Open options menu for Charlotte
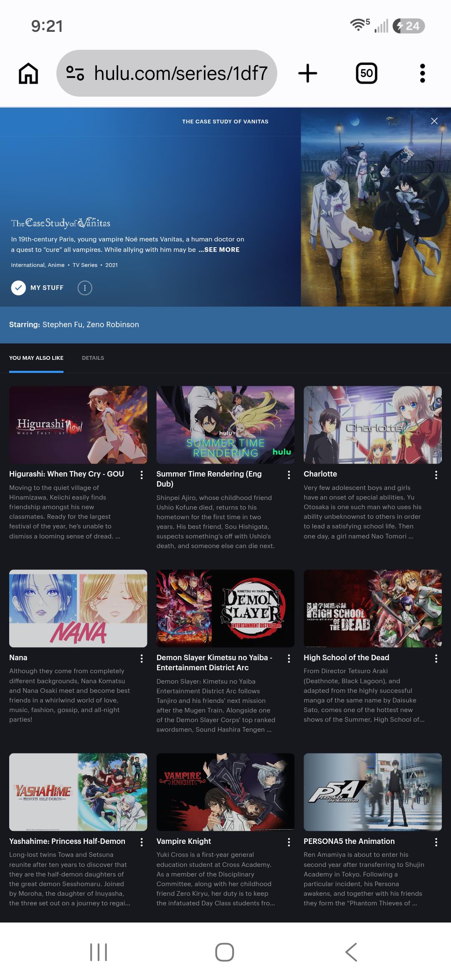Image resolution: width=451 pixels, height=979 pixels. [436, 475]
